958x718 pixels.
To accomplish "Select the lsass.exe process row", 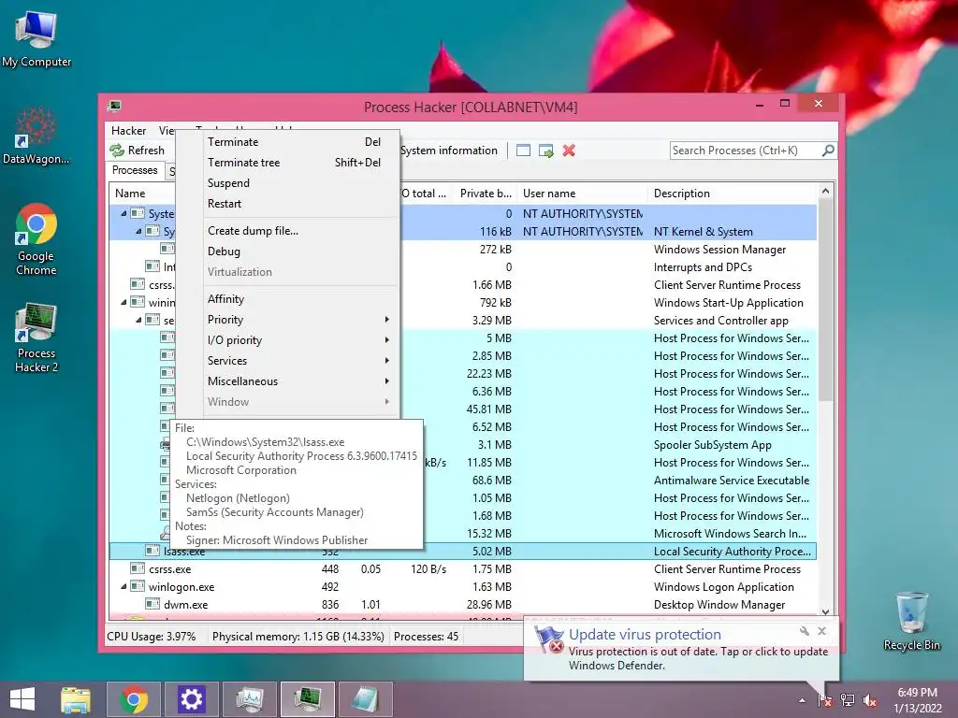I will pos(462,552).
